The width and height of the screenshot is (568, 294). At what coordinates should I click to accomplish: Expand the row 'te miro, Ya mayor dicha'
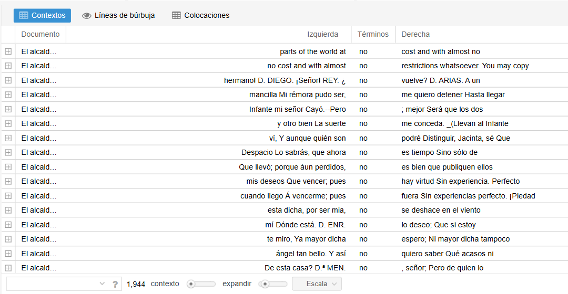pyautogui.click(x=8, y=239)
